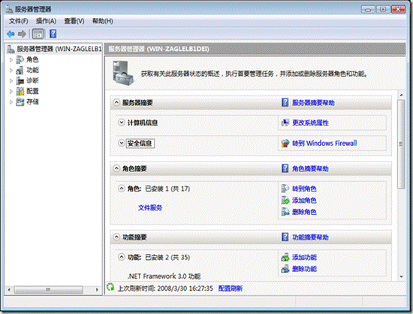Expand the 计算机信息 section

[x=121, y=122]
